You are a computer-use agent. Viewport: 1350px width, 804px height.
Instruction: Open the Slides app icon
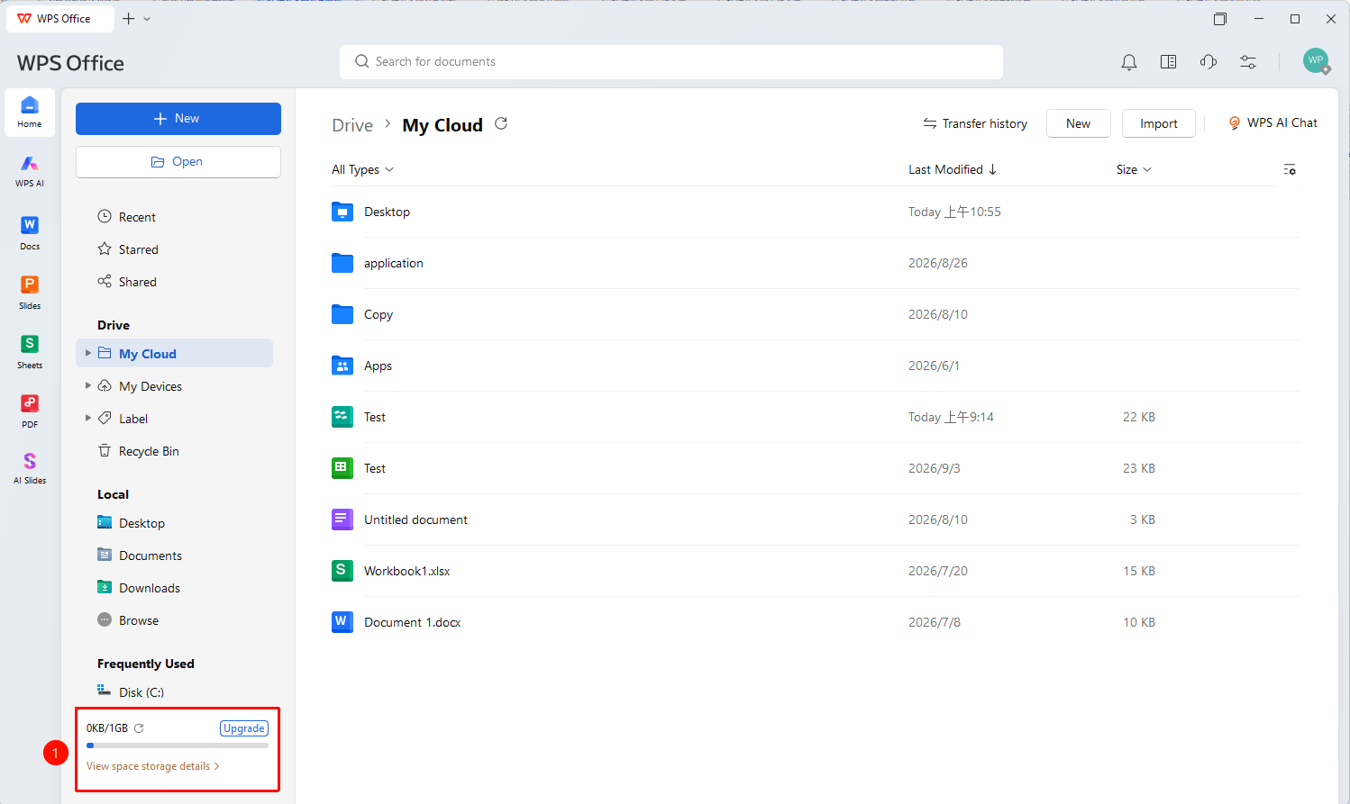[30, 292]
